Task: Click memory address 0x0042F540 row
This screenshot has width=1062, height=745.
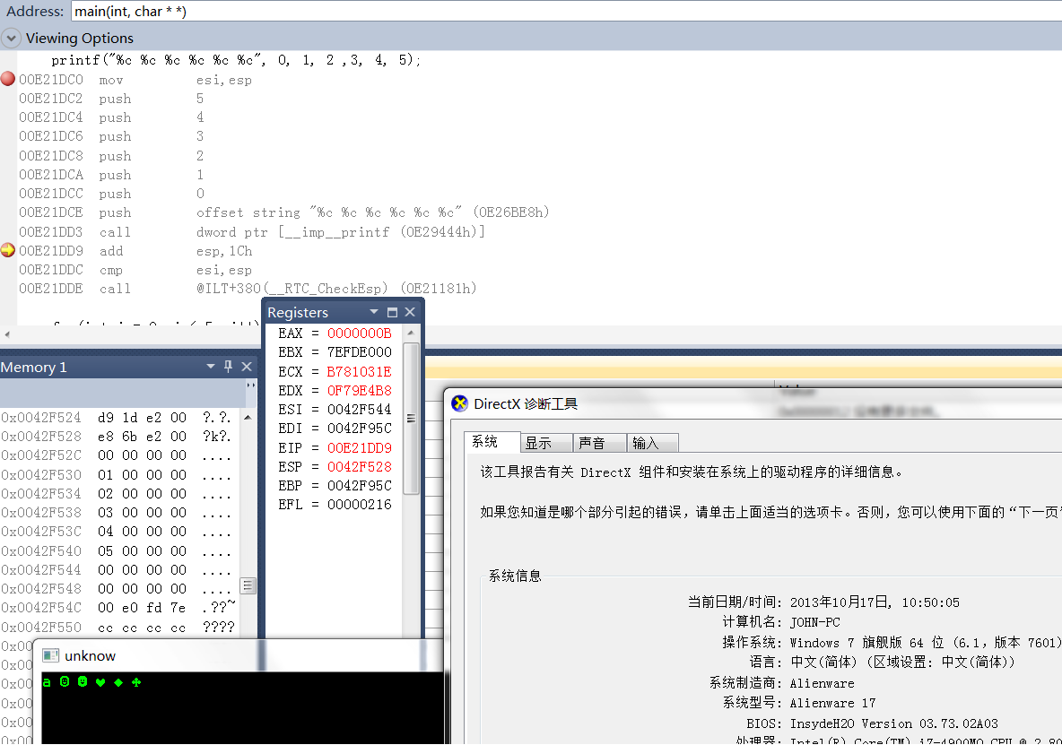Action: [x=118, y=551]
